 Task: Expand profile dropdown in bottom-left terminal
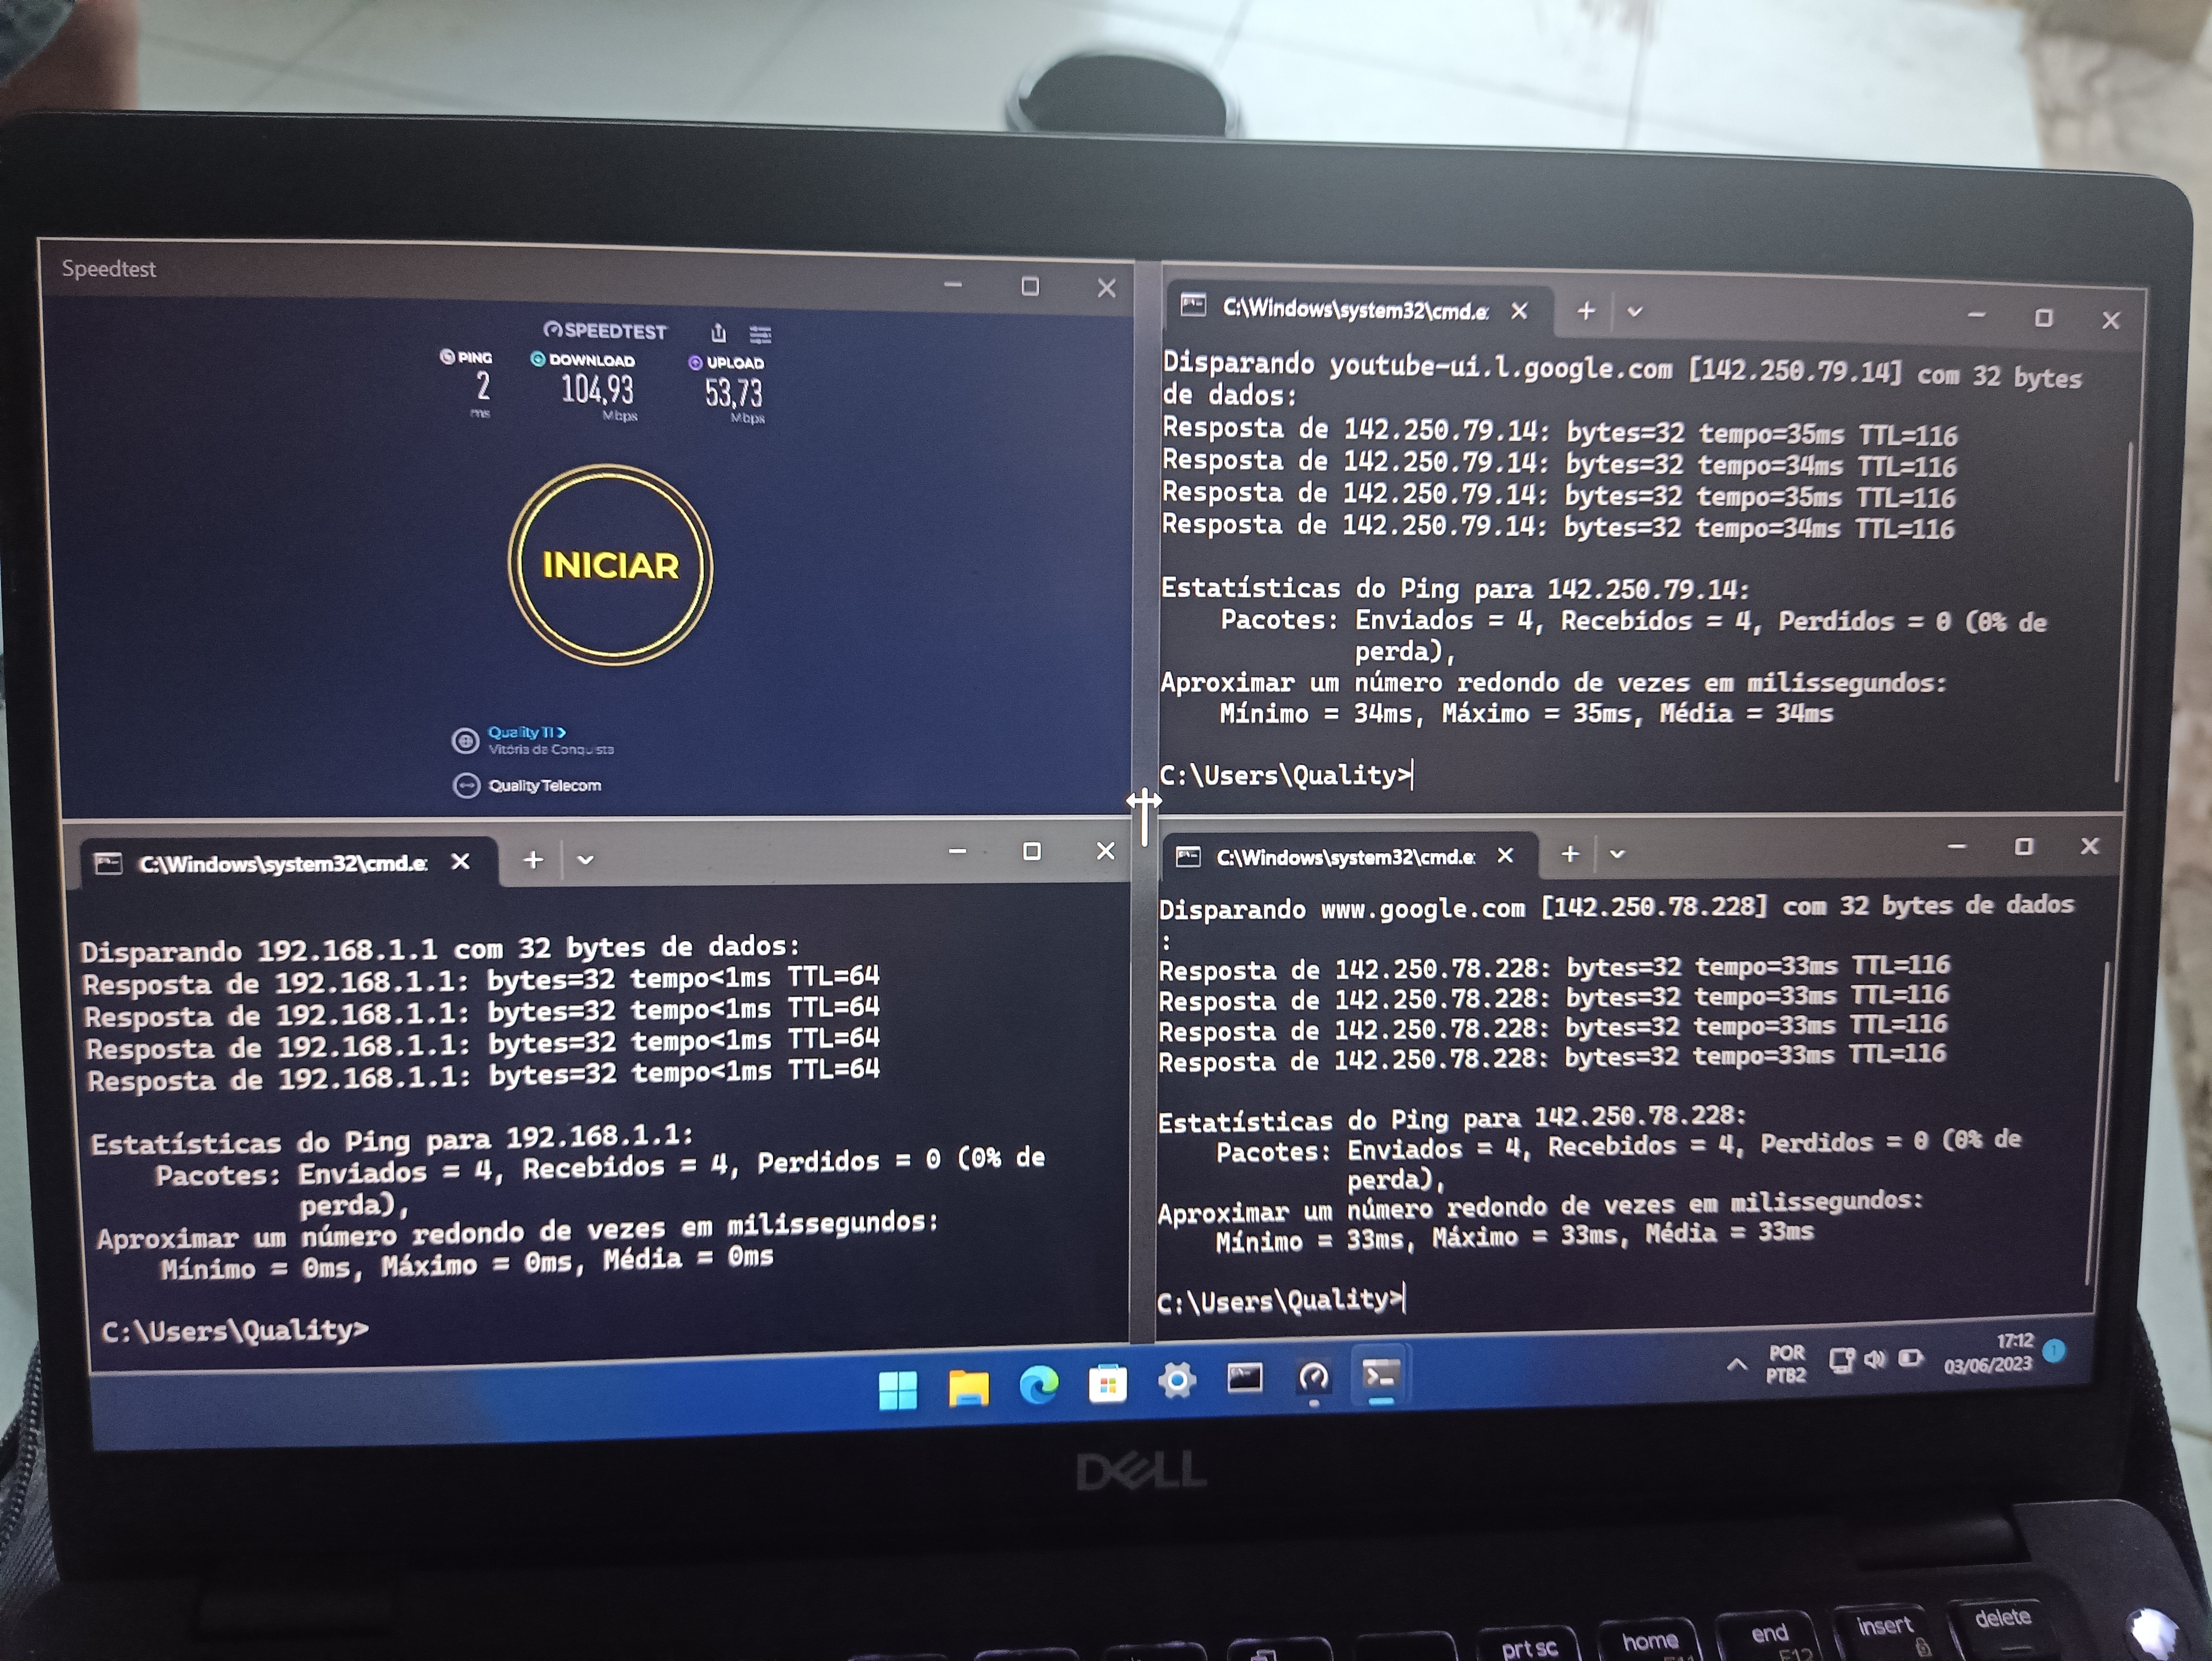[x=586, y=860]
